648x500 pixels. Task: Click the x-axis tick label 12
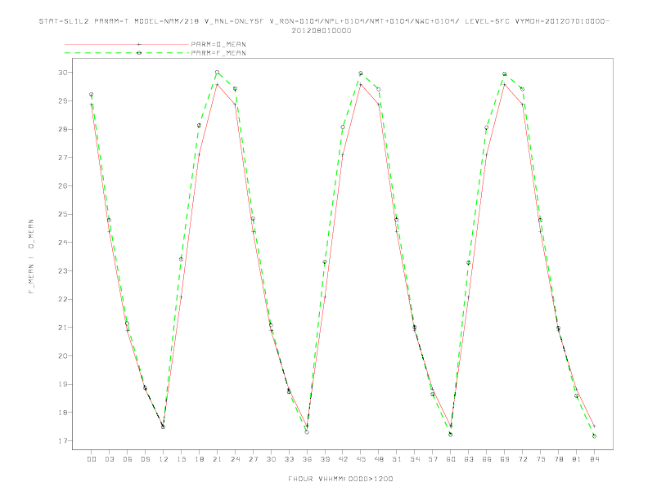(164, 459)
